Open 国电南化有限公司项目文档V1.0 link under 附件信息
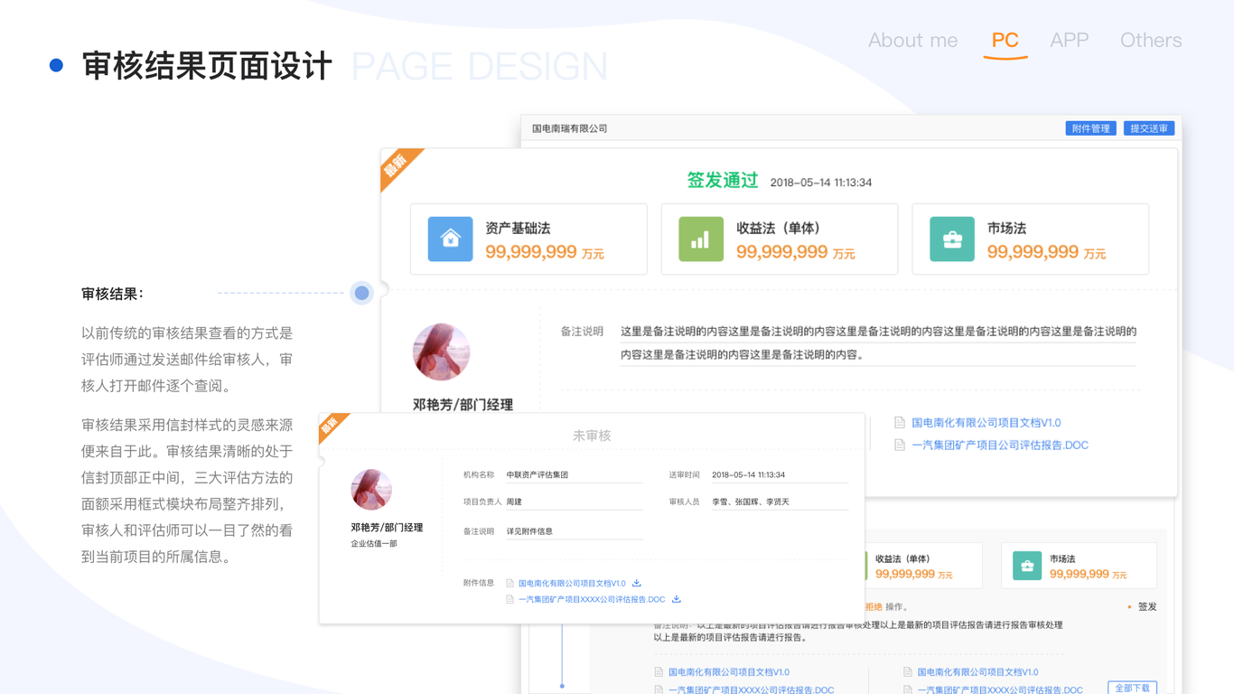The image size is (1234, 694). coord(572,584)
